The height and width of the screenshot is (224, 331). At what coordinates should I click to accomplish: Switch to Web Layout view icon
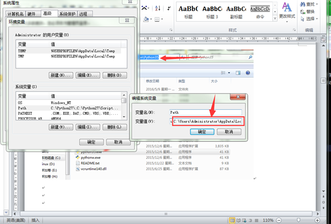[244, 221]
